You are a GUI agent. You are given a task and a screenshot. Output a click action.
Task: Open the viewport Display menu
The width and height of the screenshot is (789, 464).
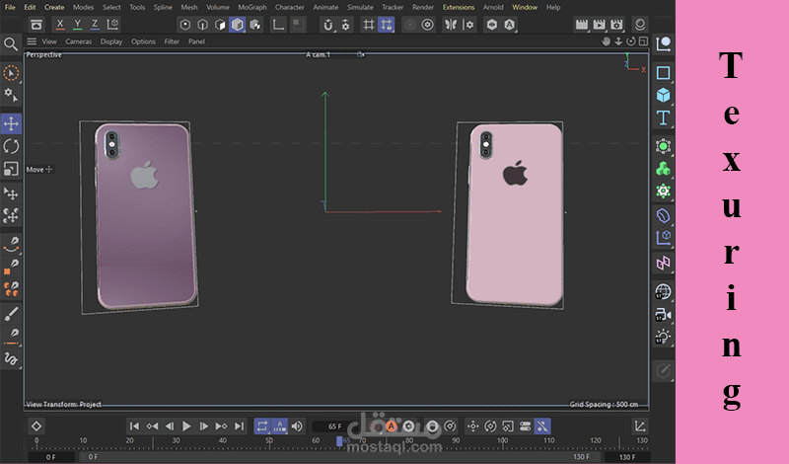[111, 41]
